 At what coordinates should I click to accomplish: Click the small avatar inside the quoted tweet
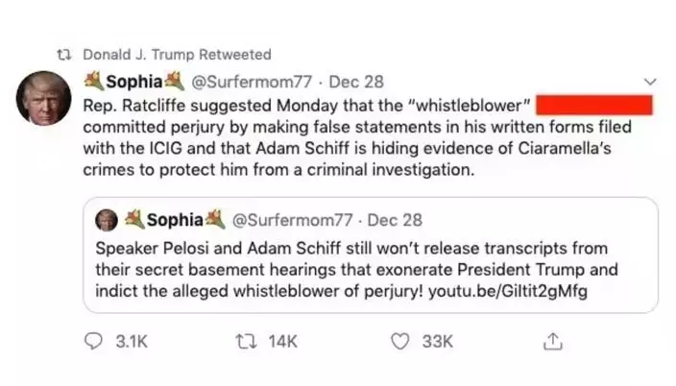pyautogui.click(x=108, y=220)
